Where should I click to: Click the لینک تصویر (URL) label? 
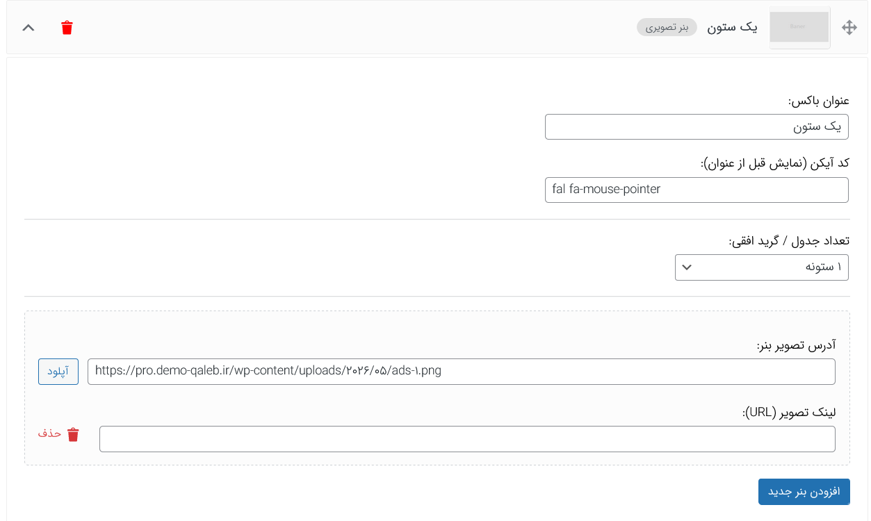(x=789, y=412)
